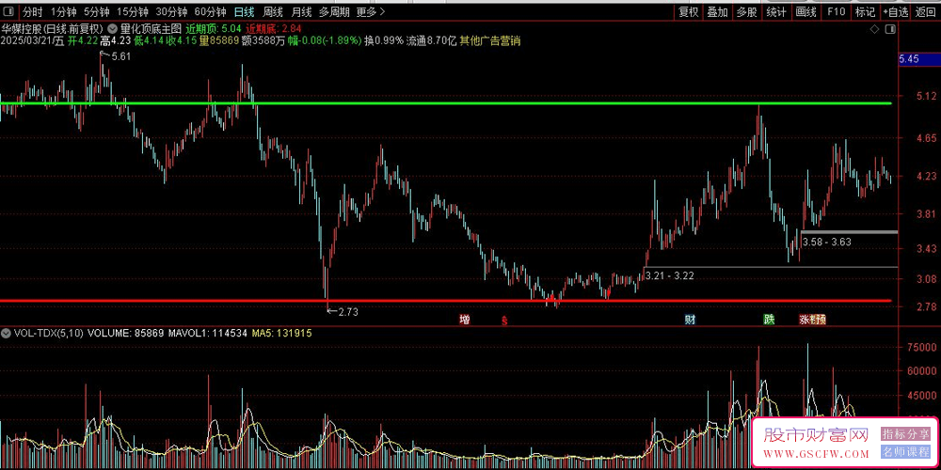This screenshot has height=470, width=941.
Task: Click the 财 financial event marker
Action: point(690,320)
